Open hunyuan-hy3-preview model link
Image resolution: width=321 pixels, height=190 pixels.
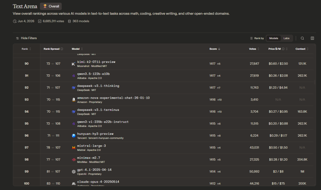[x=95, y=134]
